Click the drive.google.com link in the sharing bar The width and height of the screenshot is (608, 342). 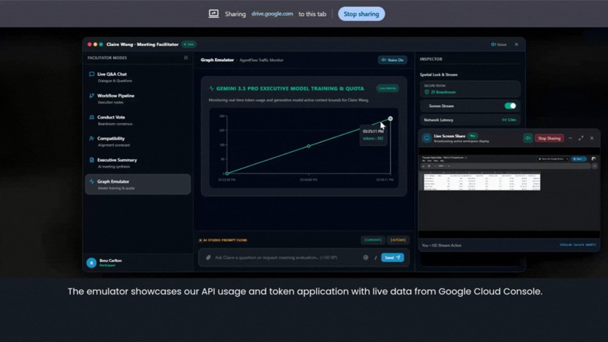tap(272, 14)
